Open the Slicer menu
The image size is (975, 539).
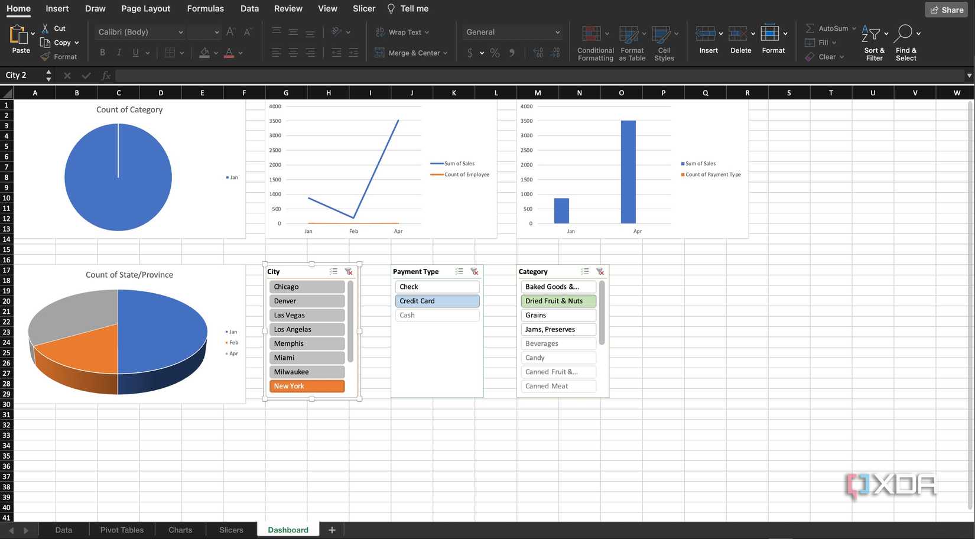(x=363, y=8)
